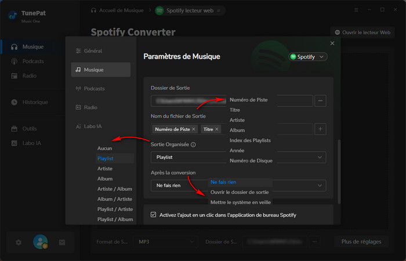Select the Général settings tab
This screenshot has width=406, height=261.
[101, 51]
